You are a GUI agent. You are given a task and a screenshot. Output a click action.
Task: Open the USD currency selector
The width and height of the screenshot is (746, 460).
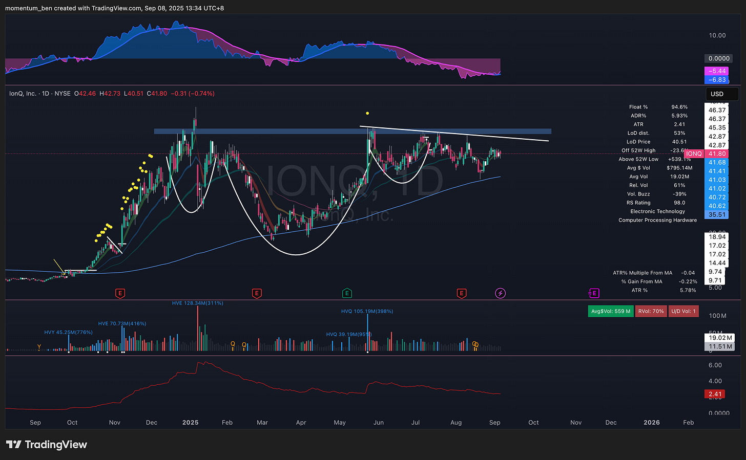[x=722, y=94]
